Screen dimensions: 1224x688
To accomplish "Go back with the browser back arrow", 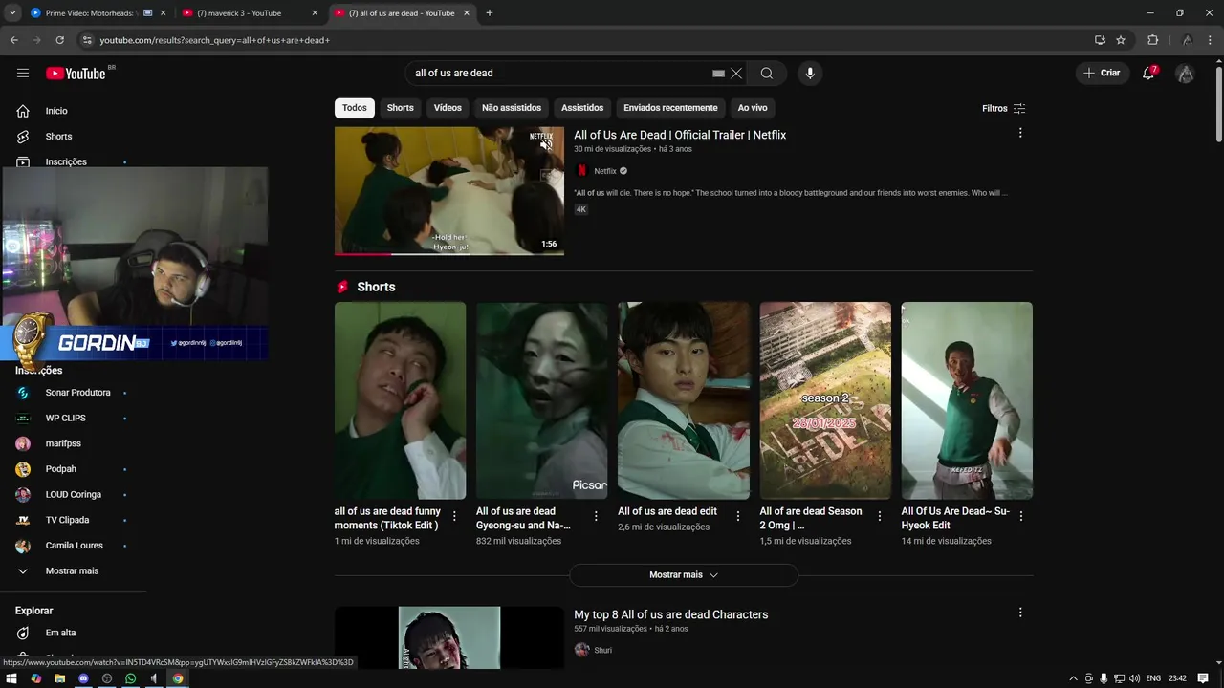I will [13, 40].
